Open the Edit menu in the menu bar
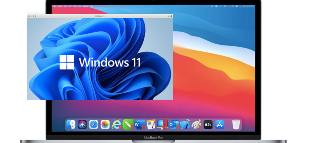Image resolution: width=310 pixels, height=143 pixels. 70,6
